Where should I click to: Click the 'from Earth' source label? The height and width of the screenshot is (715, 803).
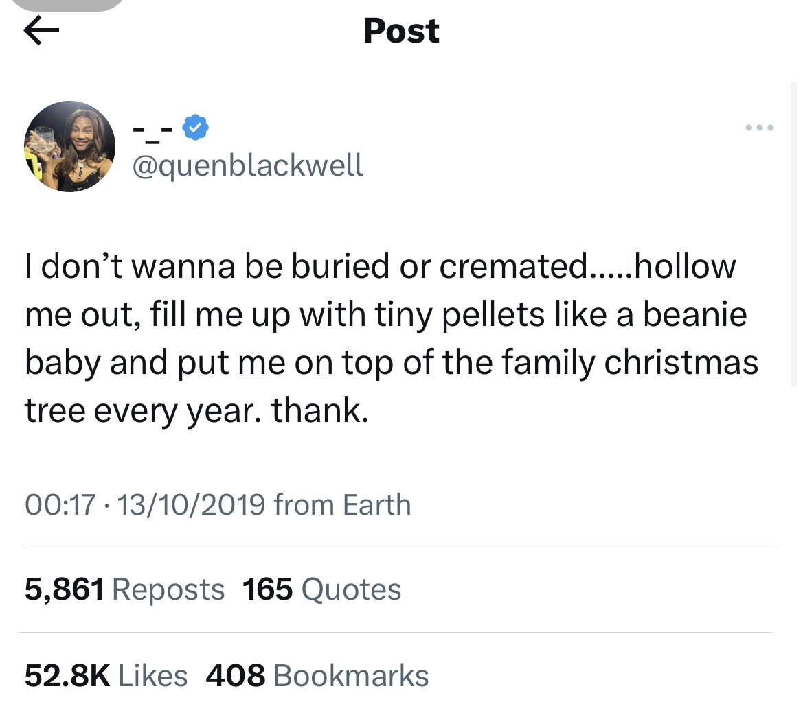(342, 504)
